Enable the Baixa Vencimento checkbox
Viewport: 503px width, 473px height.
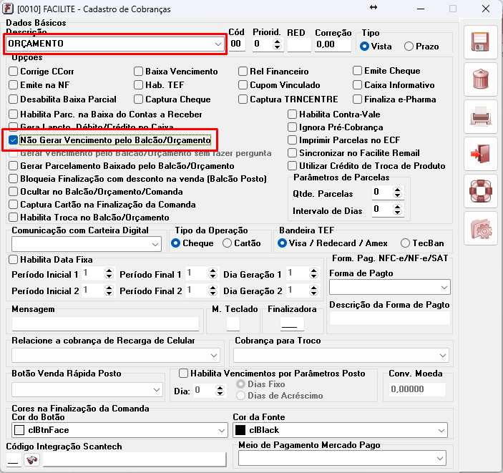138,72
